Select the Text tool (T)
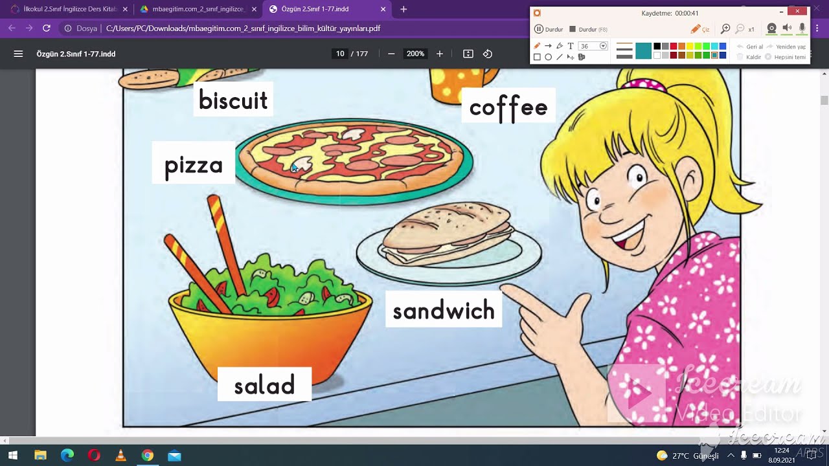 pyautogui.click(x=571, y=46)
